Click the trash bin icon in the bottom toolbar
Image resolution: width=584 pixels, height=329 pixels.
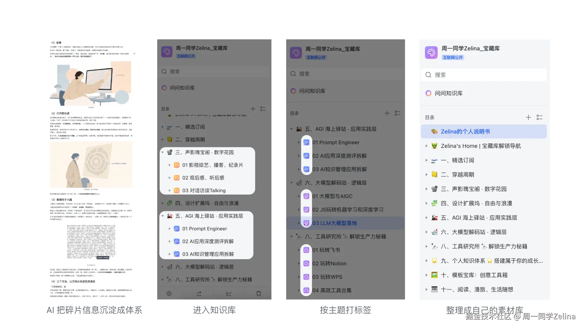coord(259,293)
